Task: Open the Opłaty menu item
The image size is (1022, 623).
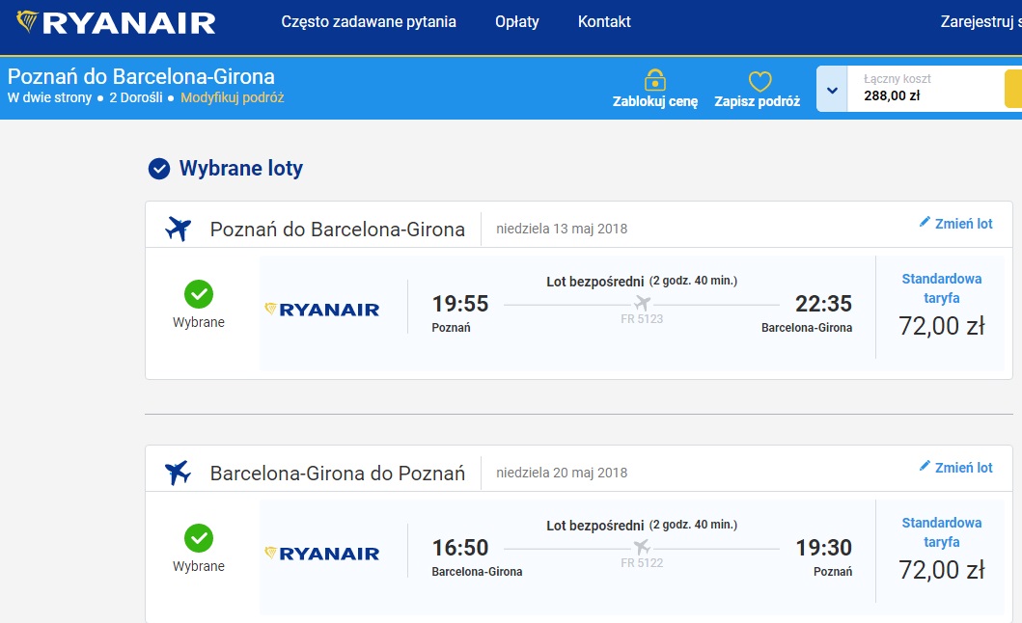Action: 517,21
